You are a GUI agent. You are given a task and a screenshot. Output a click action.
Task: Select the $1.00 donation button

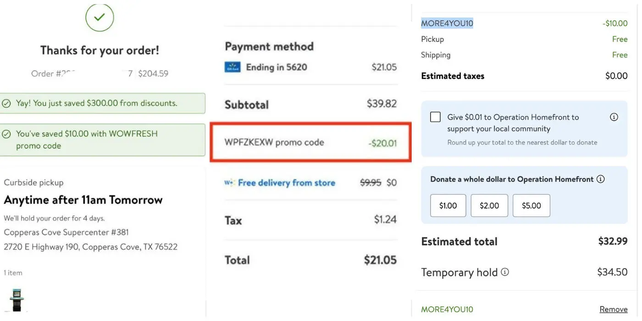(x=448, y=205)
